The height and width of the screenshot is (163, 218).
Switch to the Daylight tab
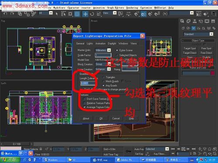pyautogui.click(x=112, y=43)
